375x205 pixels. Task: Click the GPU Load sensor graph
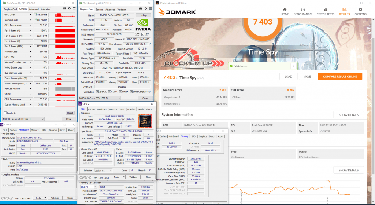(64, 57)
